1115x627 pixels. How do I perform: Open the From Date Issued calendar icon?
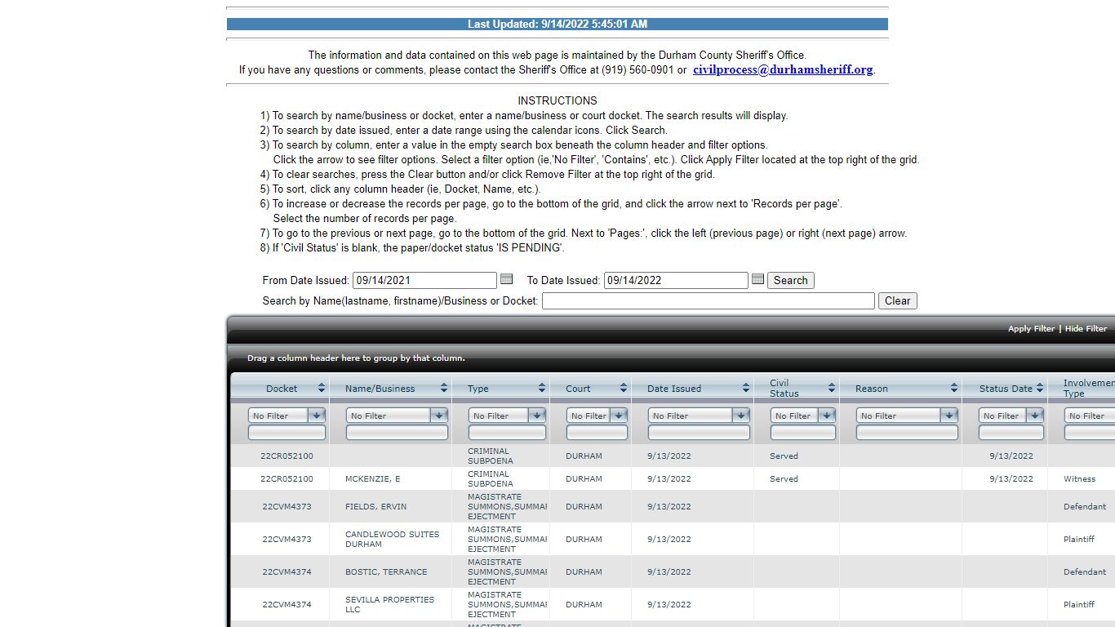tap(506, 279)
